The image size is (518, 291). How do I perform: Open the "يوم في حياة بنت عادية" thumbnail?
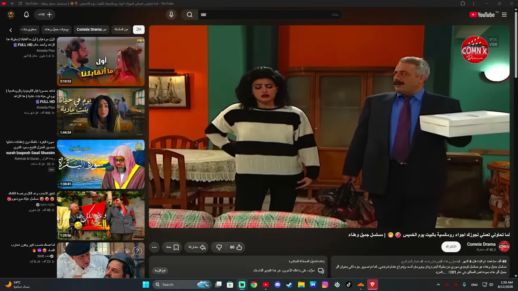[101, 113]
